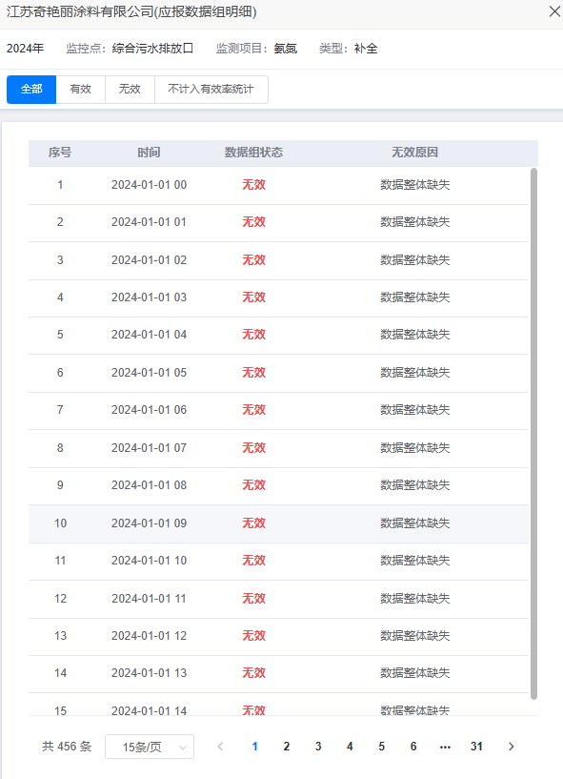Select row 1 dated 2024-01-01 00

pos(279,185)
